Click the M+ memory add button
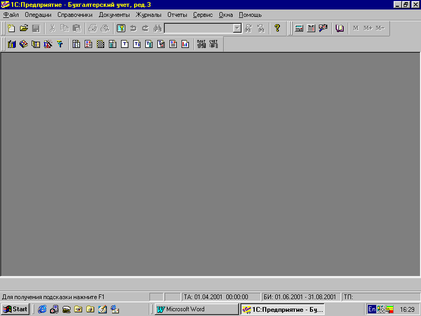The image size is (421, 316). coord(368,28)
